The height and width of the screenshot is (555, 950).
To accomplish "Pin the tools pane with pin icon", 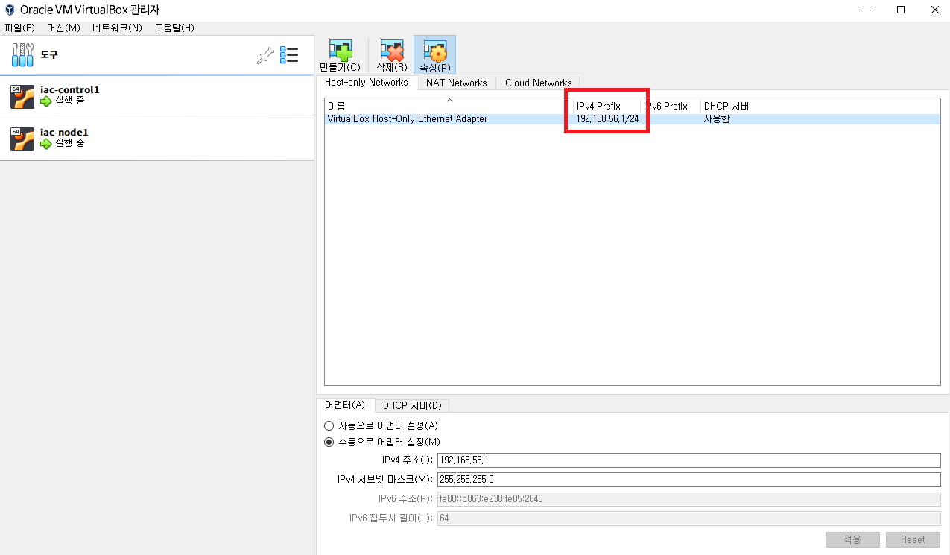I will point(265,55).
